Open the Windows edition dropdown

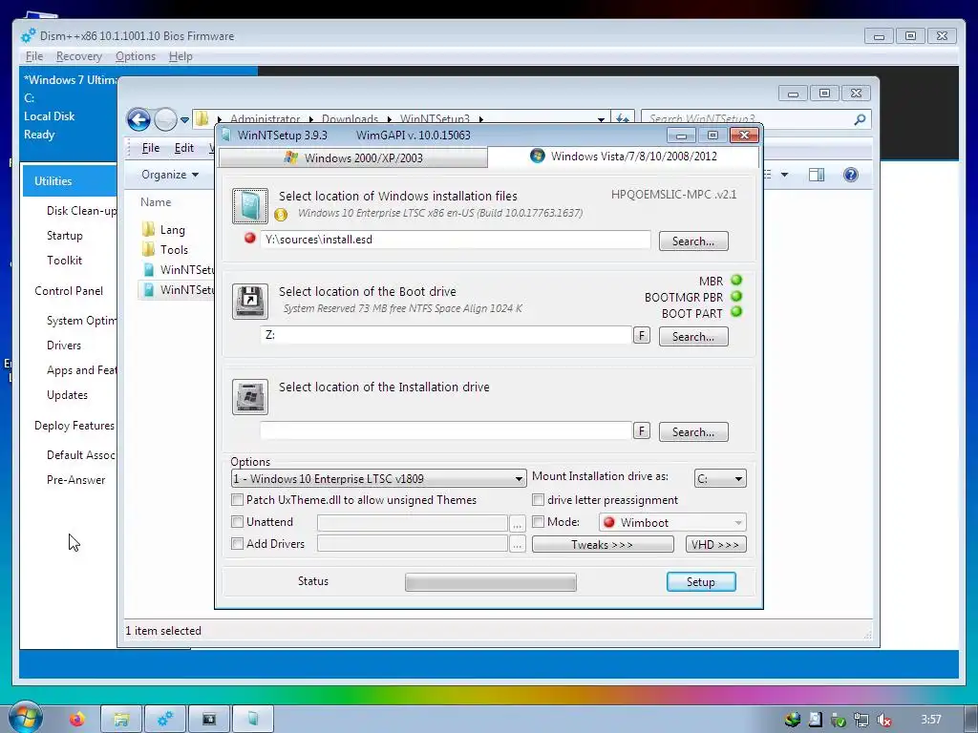pyautogui.click(x=378, y=479)
